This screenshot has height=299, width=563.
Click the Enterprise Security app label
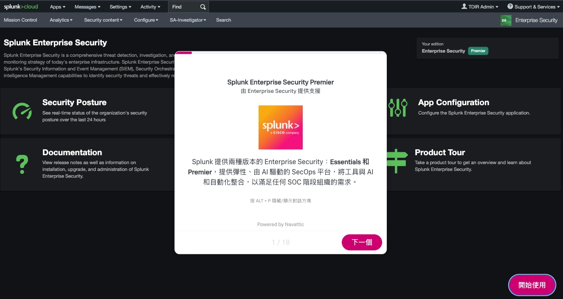click(x=536, y=20)
